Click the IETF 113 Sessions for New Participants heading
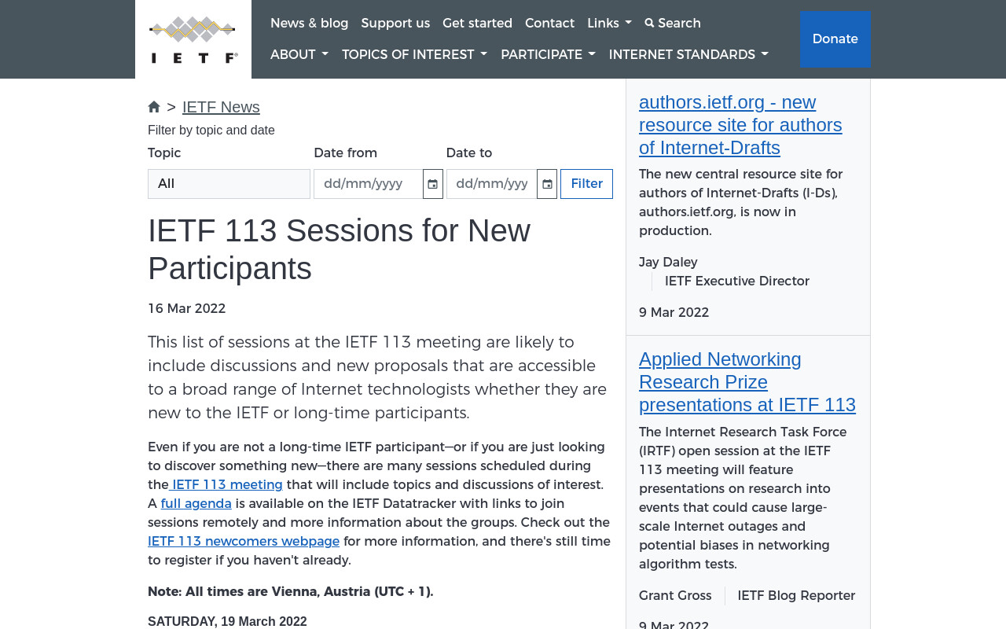 point(339,249)
